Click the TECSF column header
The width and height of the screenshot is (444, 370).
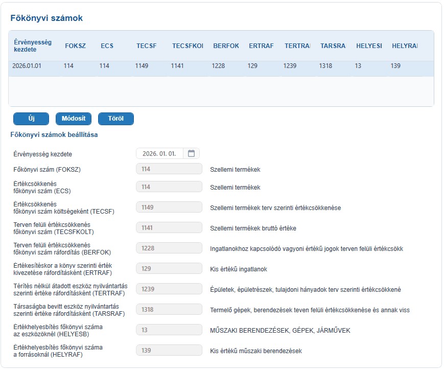tap(147, 46)
